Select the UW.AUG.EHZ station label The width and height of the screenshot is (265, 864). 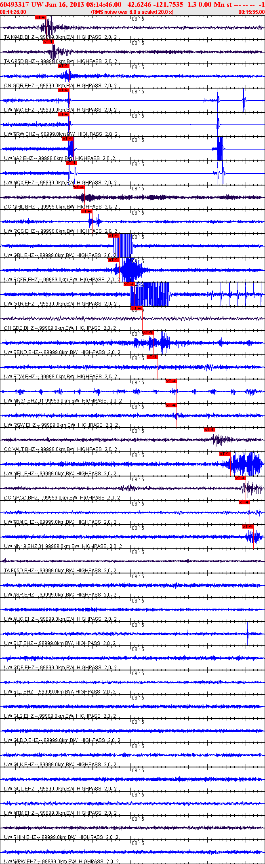61,619
